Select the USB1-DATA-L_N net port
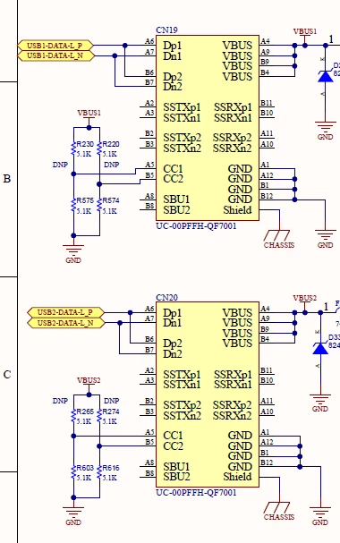Screen dimensions: 340x543 55,55
